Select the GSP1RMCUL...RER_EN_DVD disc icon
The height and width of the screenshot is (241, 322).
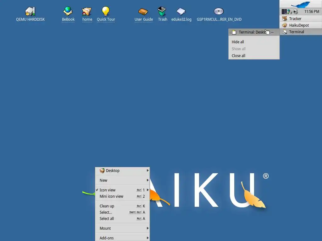219,11
